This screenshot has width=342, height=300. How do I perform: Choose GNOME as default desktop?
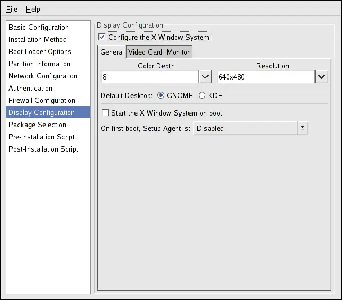(x=161, y=95)
